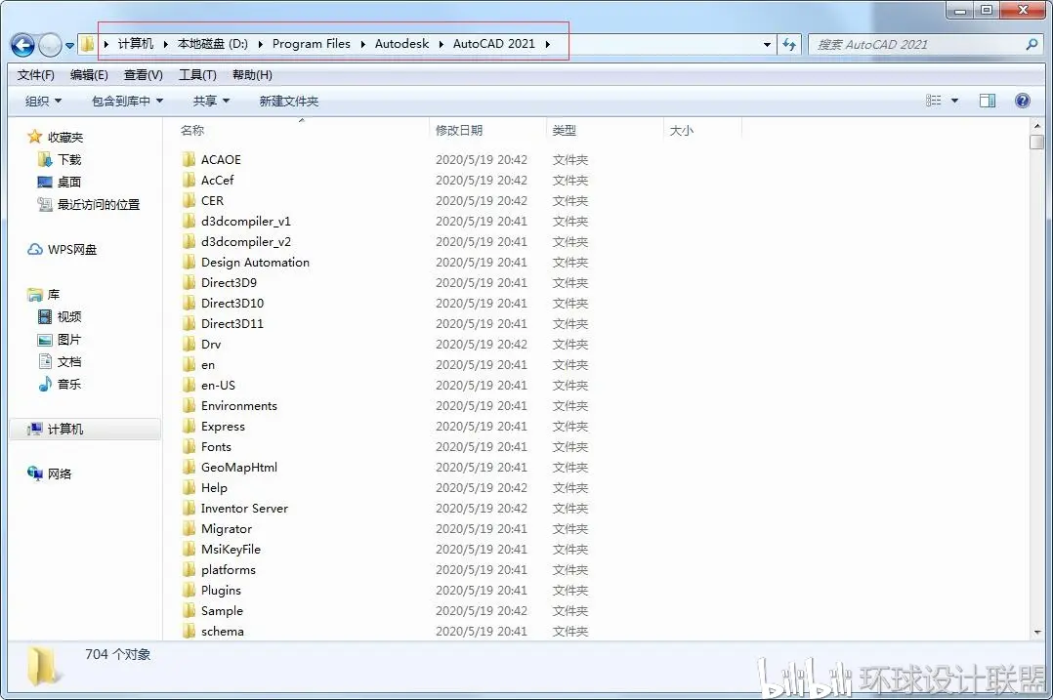Refresh the folder with the refresh icon
This screenshot has height=700, width=1053.
click(x=789, y=45)
